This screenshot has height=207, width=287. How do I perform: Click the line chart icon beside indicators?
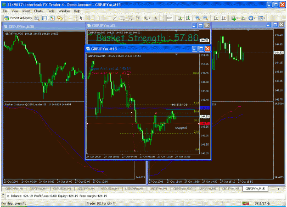(243, 18)
